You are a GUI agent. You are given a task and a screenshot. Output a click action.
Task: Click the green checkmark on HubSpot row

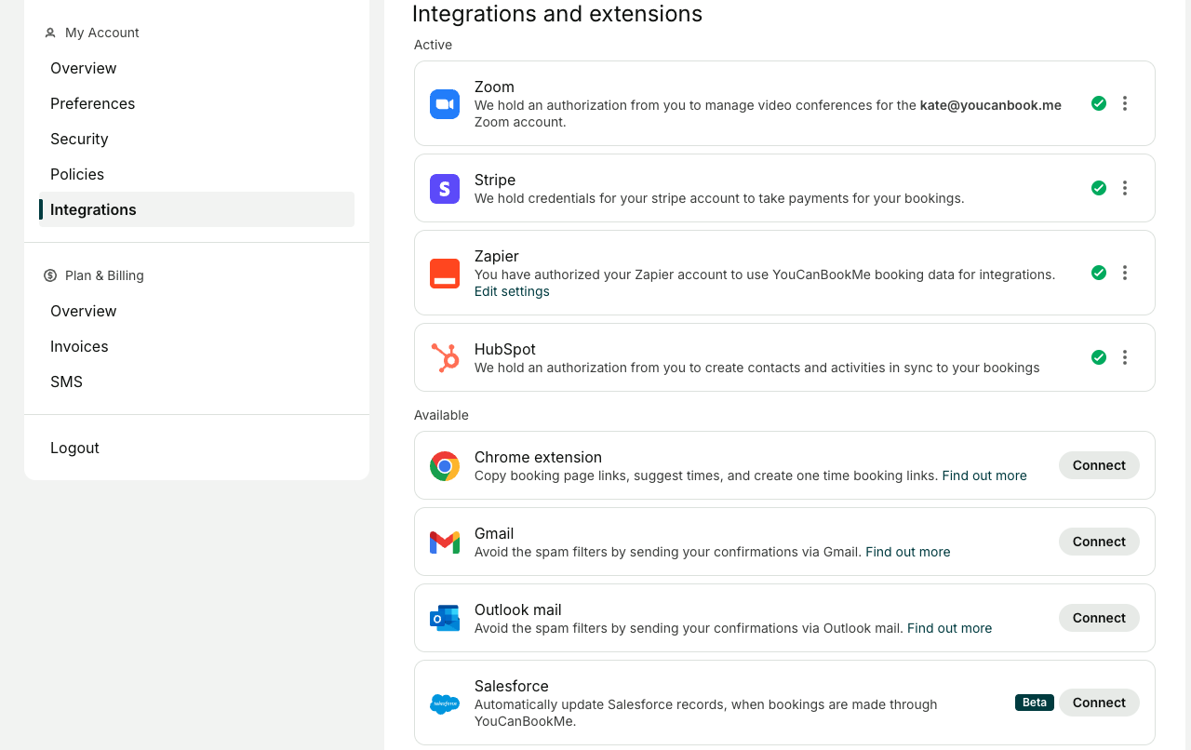1099,357
